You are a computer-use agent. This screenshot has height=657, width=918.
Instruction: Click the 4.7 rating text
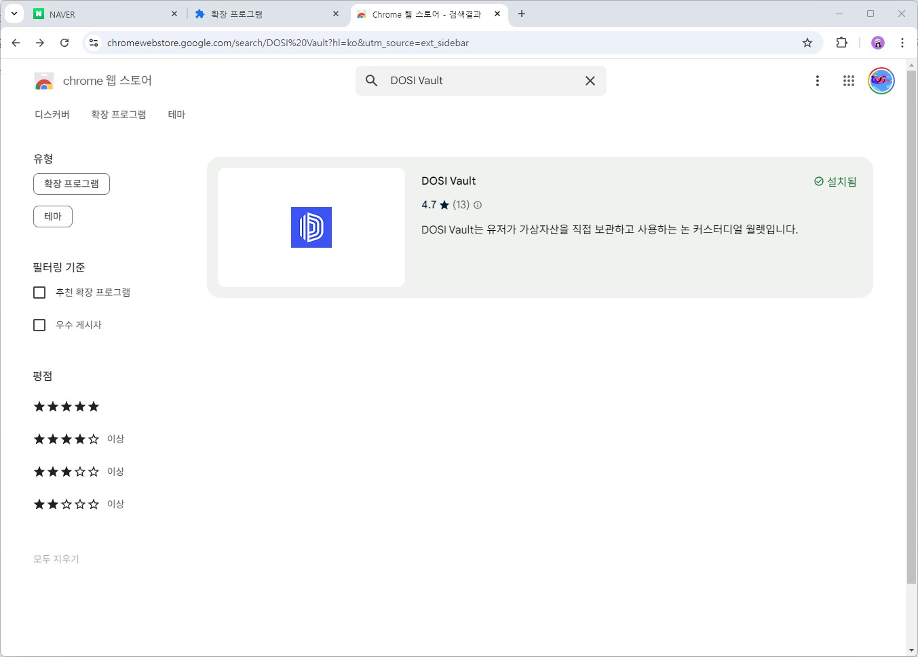pyautogui.click(x=429, y=205)
